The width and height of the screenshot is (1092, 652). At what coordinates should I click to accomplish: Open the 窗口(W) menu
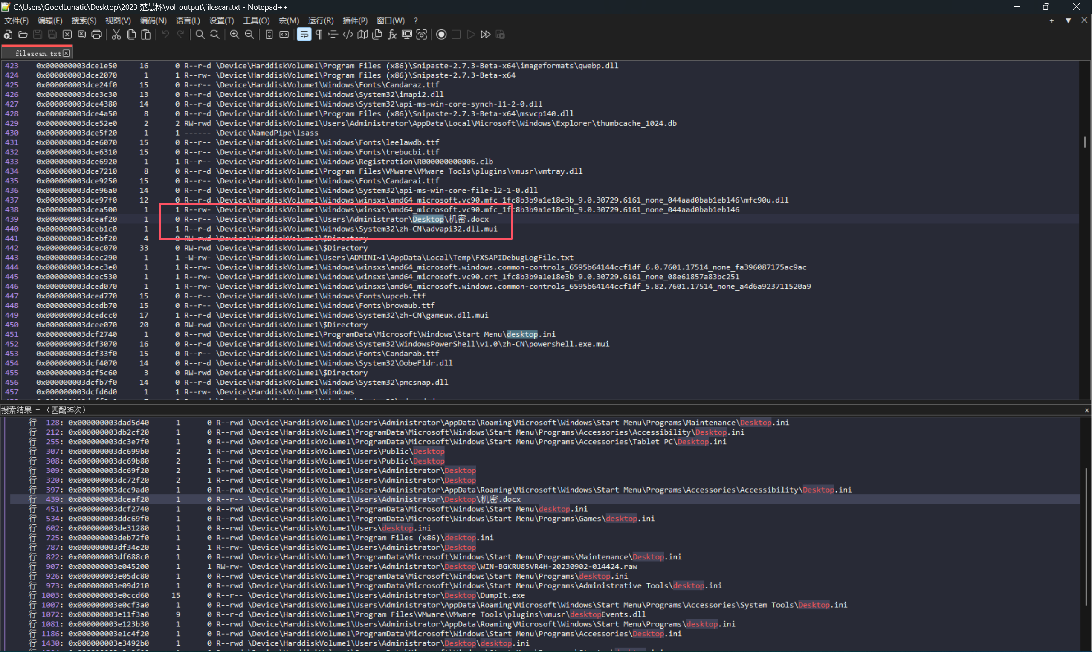click(391, 20)
